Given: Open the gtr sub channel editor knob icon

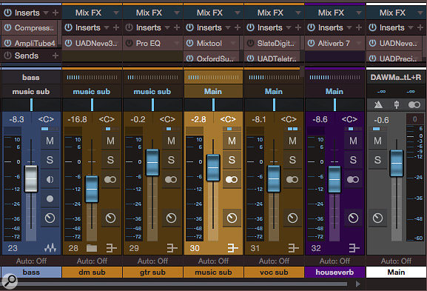Looking at the screenshot, I should point(171,218).
